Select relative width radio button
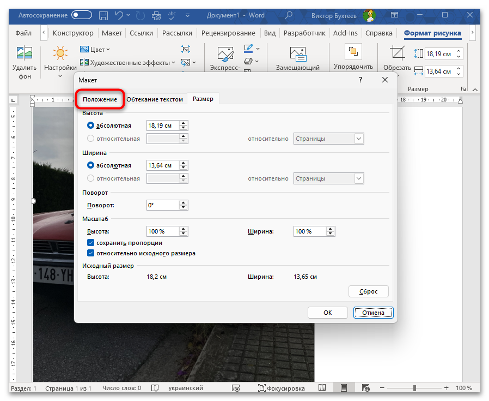This screenshot has width=489, height=401. [90, 178]
